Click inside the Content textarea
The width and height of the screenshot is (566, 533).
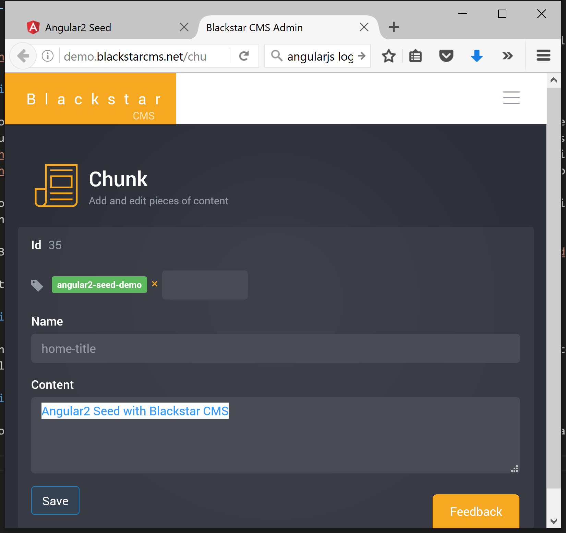click(x=276, y=435)
